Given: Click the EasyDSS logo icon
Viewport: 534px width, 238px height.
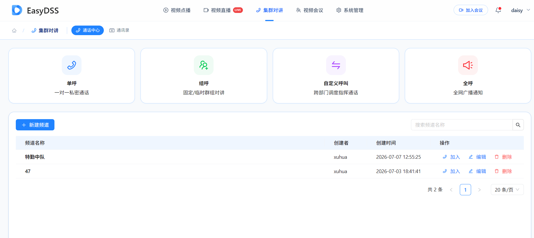Looking at the screenshot, I should [x=17, y=10].
